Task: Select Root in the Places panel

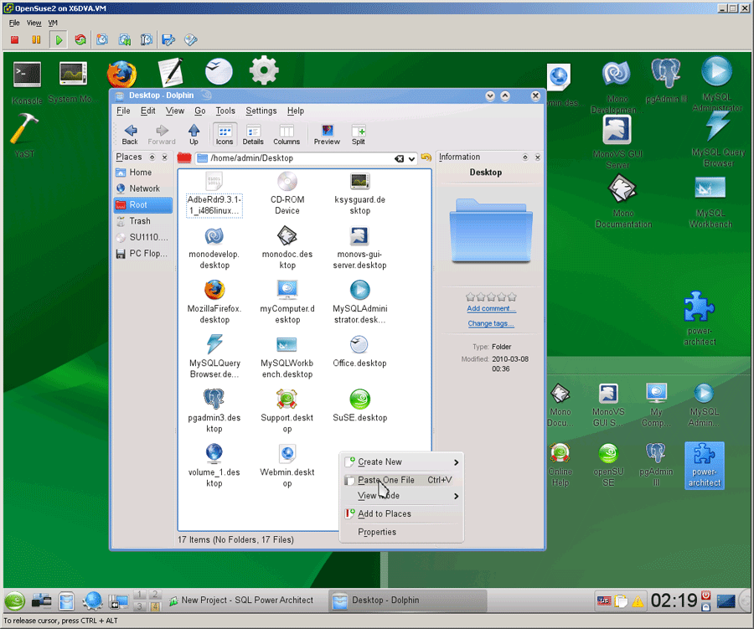Action: 143,205
